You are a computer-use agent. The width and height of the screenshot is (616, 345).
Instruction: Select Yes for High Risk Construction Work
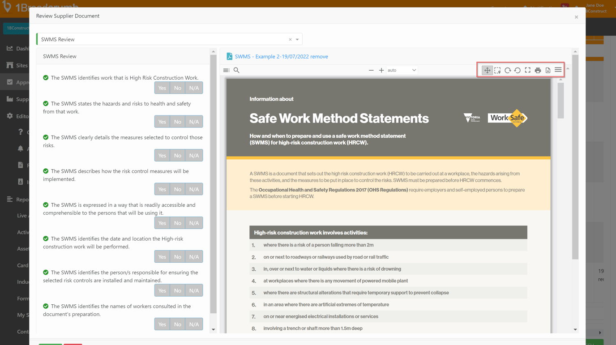coord(162,88)
